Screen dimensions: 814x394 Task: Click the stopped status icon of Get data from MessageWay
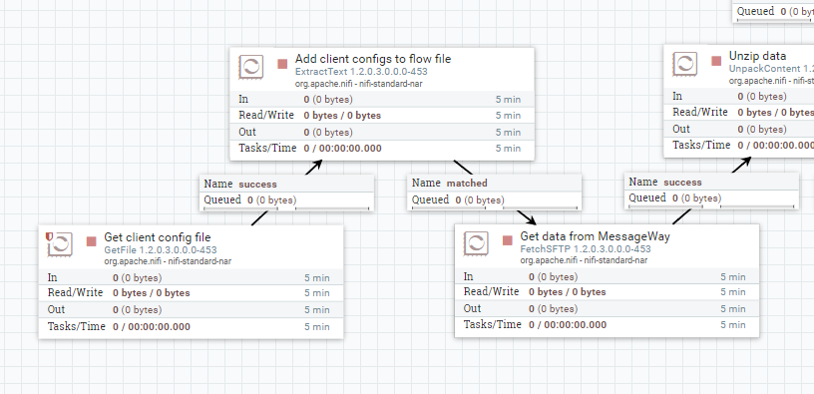pos(508,240)
